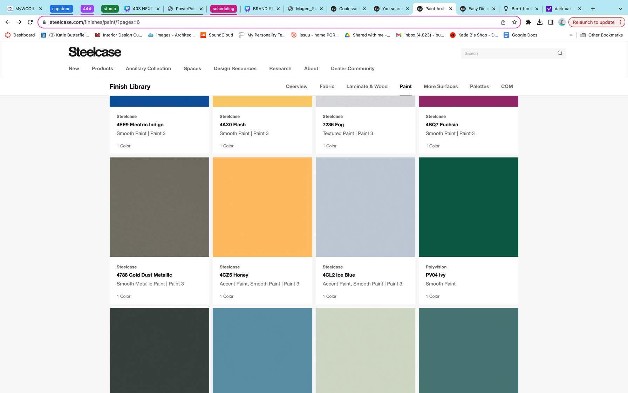Open the Products navigation menu
Viewport: 628px width, 393px height.
[102, 68]
